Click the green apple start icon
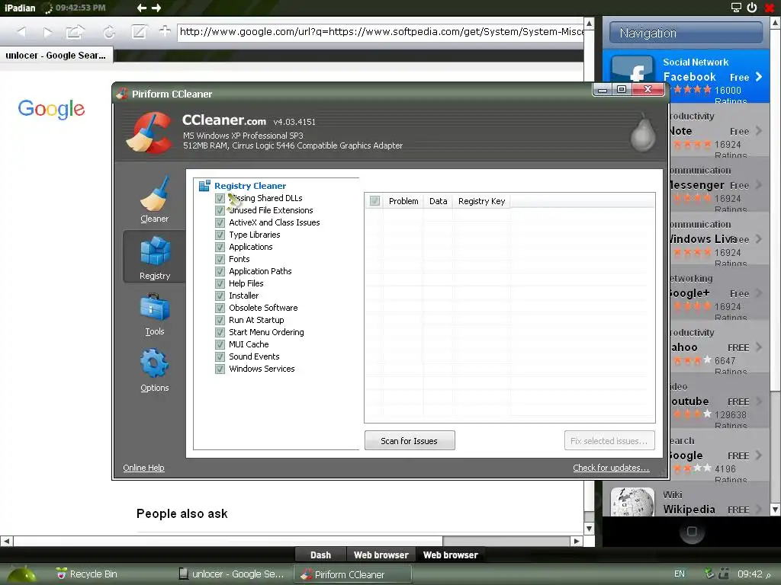Screen dimensions: 781x585 coord(21,574)
